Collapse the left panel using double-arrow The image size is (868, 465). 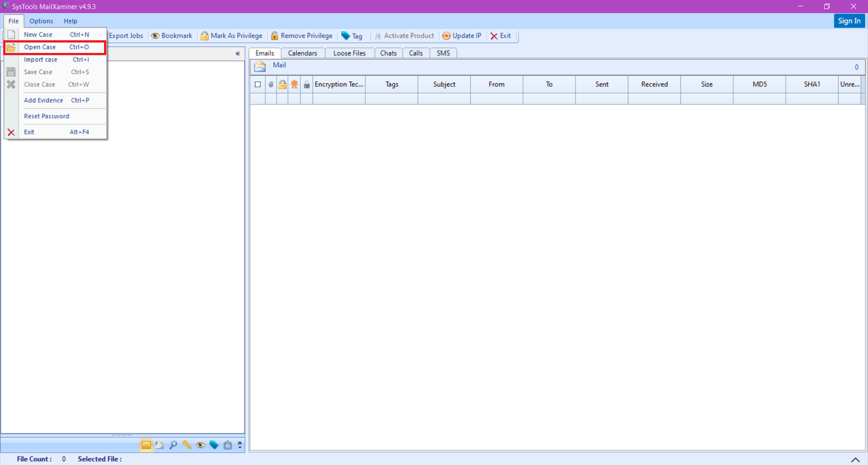coord(238,54)
